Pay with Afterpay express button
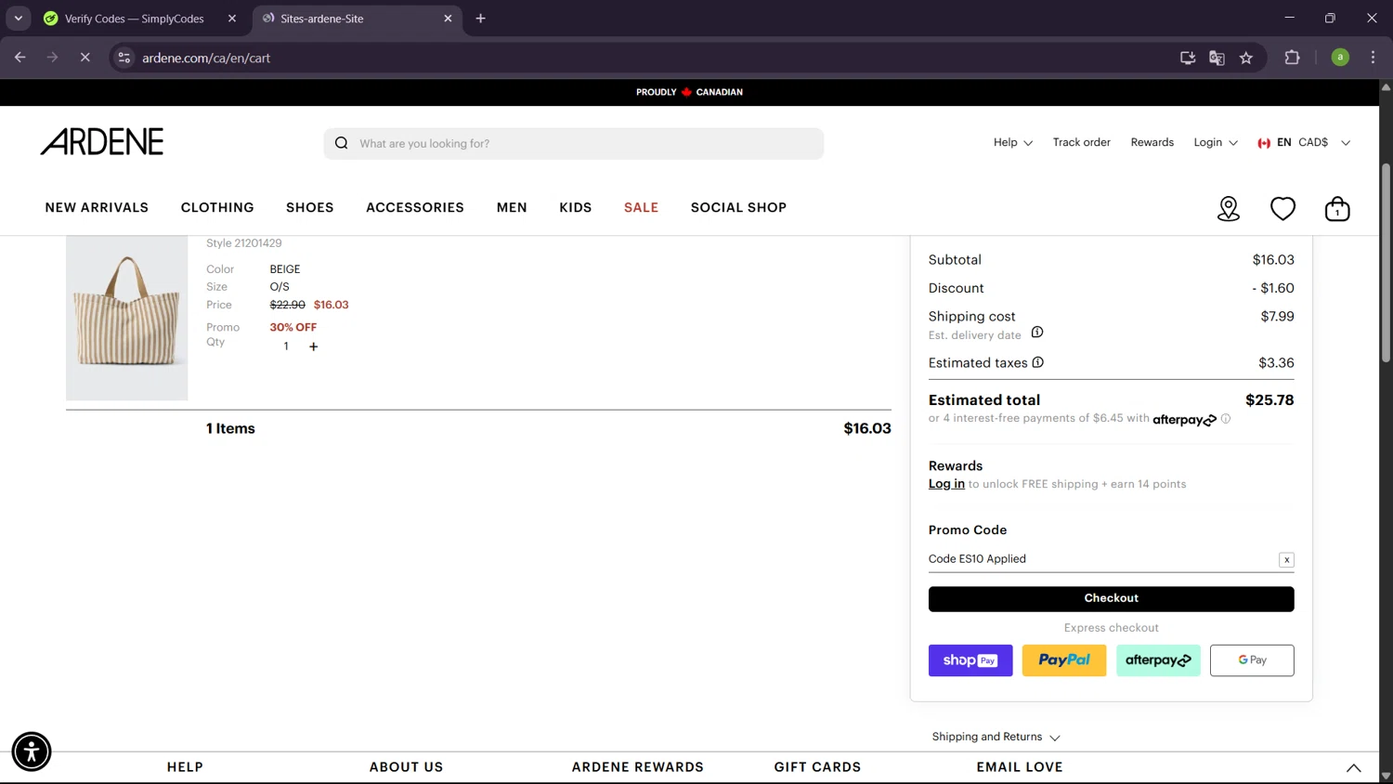Image resolution: width=1393 pixels, height=784 pixels. (1158, 660)
